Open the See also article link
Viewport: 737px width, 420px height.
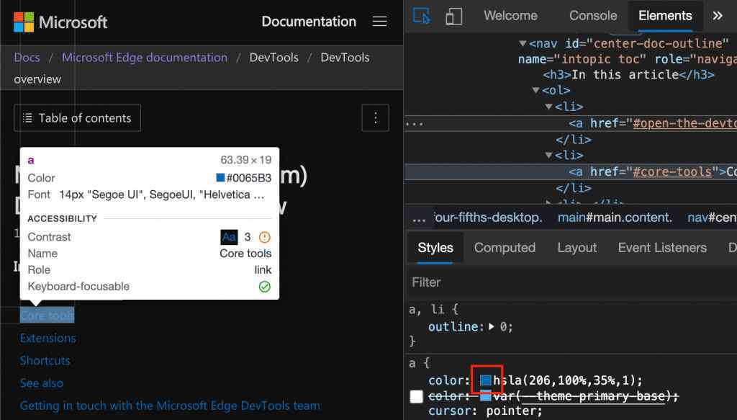(41, 383)
